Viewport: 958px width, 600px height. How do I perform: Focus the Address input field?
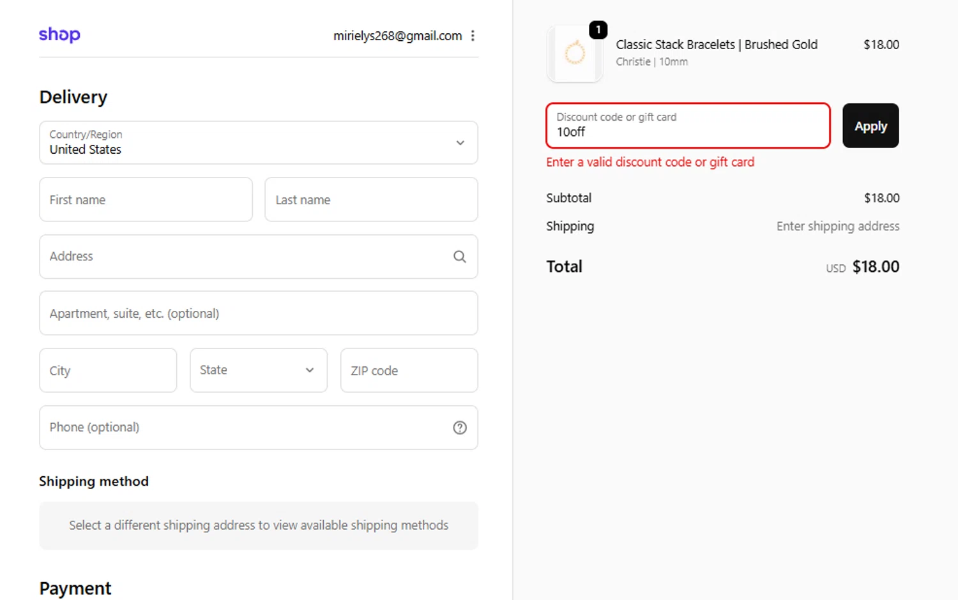259,257
